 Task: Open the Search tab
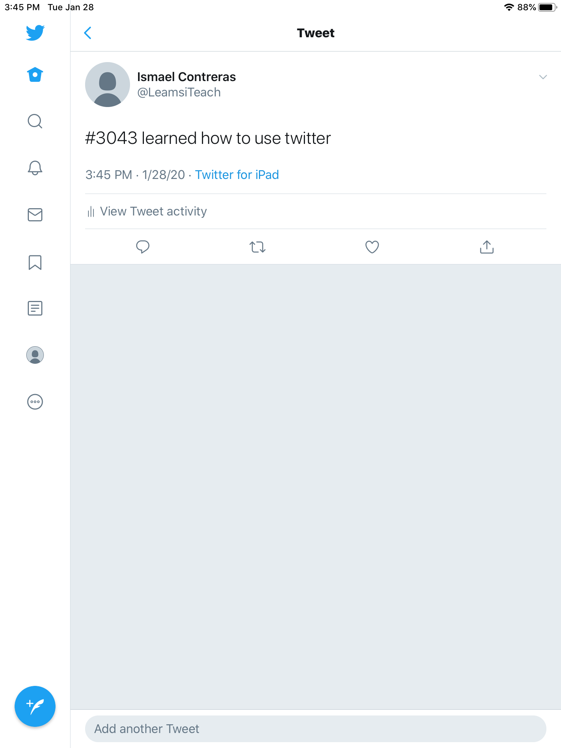[x=35, y=121]
